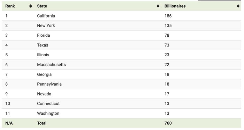This screenshot has width=244, height=130.
Task: Sort table by State column arrows
Action: [158, 6]
